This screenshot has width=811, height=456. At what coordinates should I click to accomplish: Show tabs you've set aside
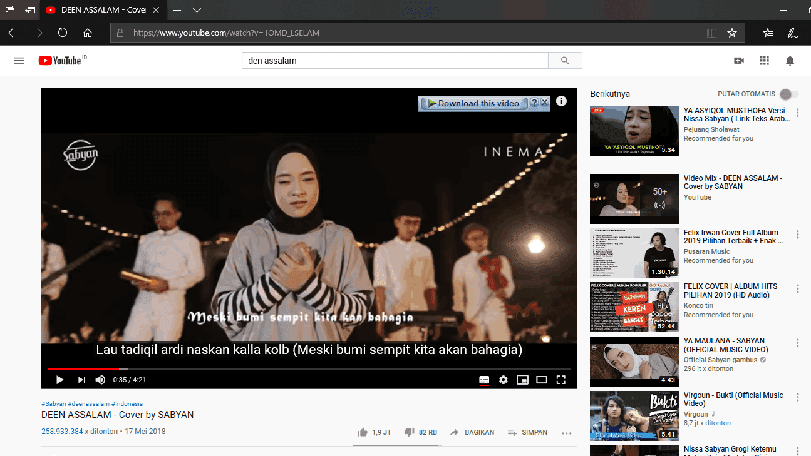click(10, 10)
